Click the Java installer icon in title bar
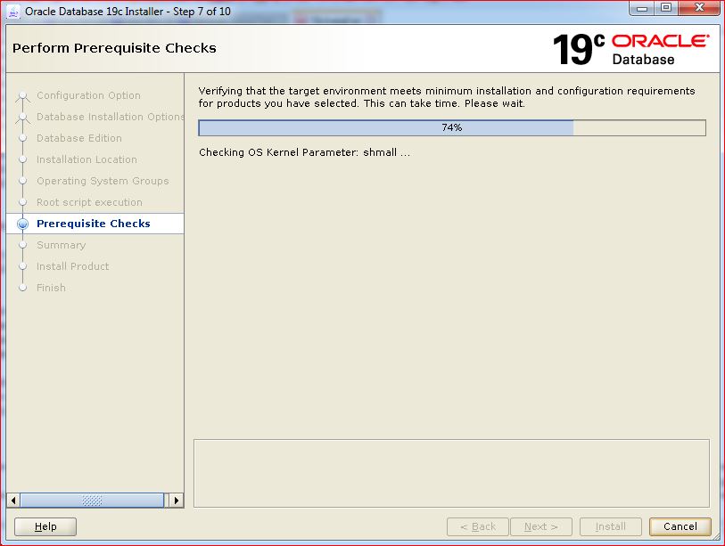The height and width of the screenshot is (546, 725). point(13,12)
